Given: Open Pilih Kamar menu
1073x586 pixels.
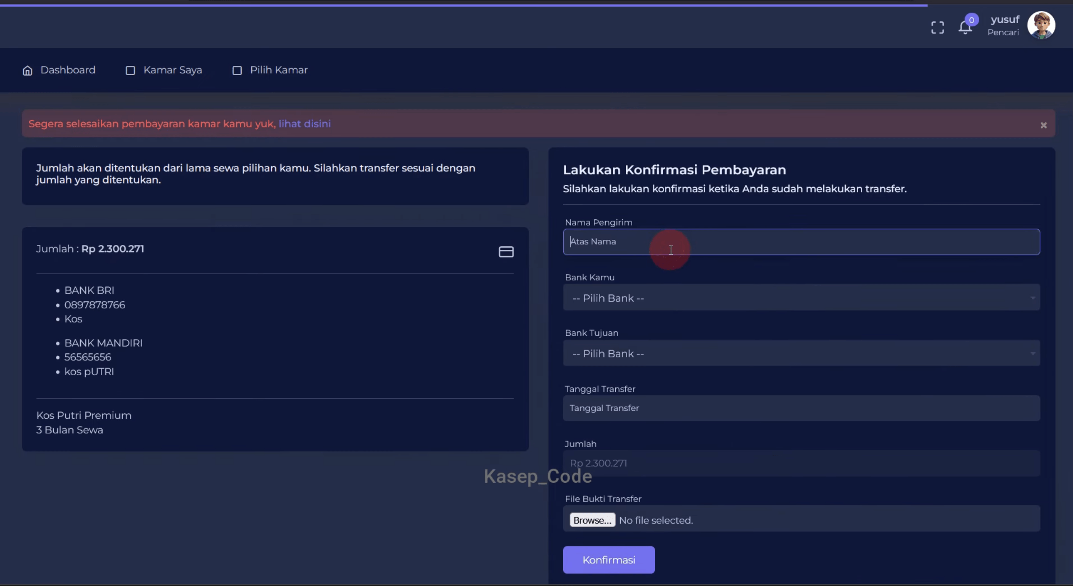Looking at the screenshot, I should pyautogui.click(x=279, y=70).
